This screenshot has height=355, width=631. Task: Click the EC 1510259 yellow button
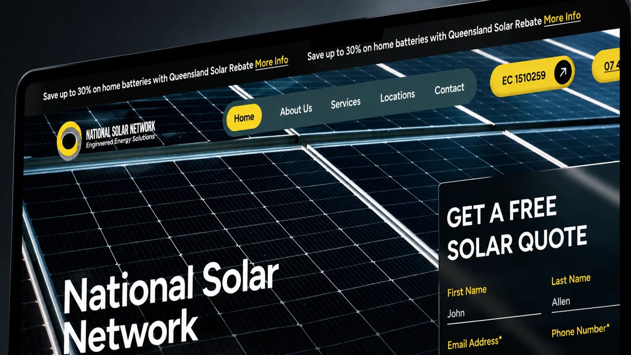pyautogui.click(x=532, y=76)
